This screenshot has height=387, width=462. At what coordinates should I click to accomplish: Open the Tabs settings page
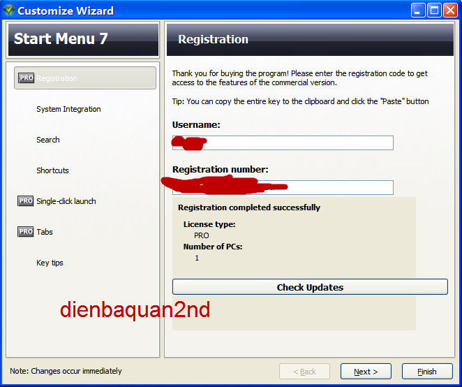tap(45, 232)
